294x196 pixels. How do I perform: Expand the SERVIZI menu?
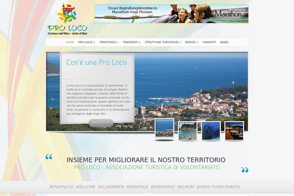(192, 42)
